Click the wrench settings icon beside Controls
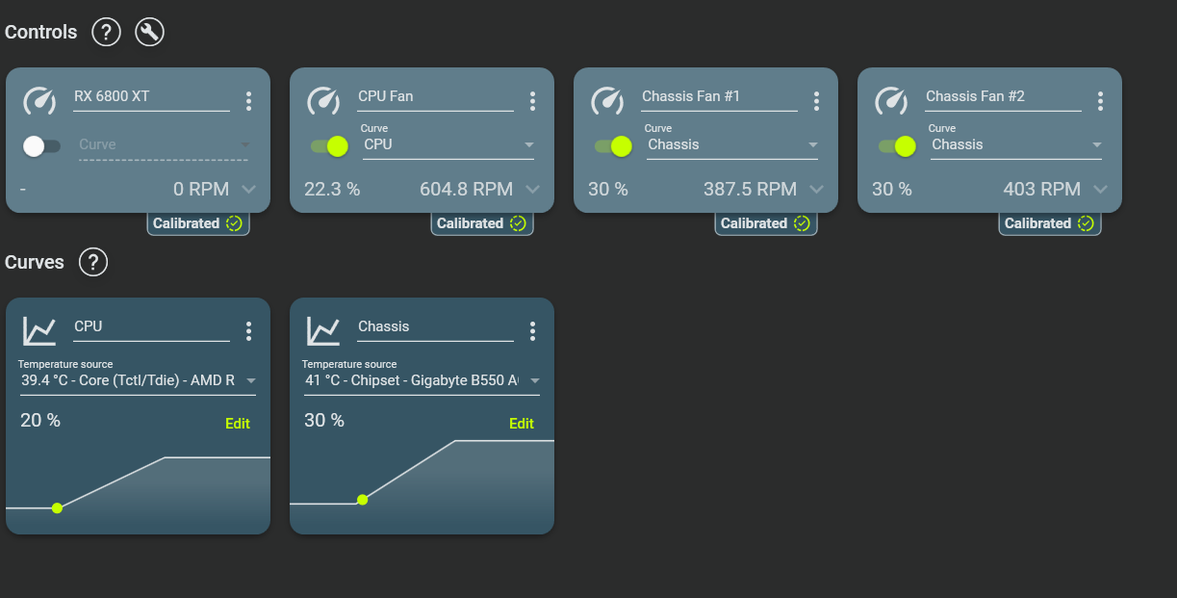This screenshot has height=598, width=1177. click(150, 32)
